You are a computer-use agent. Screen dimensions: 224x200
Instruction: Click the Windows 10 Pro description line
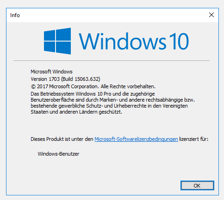pyautogui.click(x=93, y=94)
